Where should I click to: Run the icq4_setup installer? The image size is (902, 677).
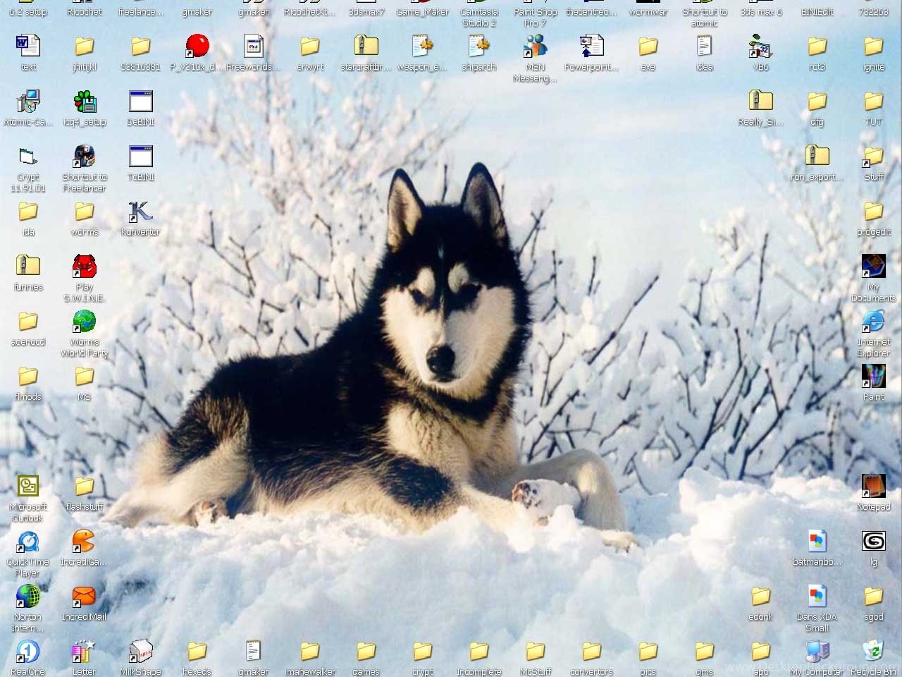click(85, 102)
